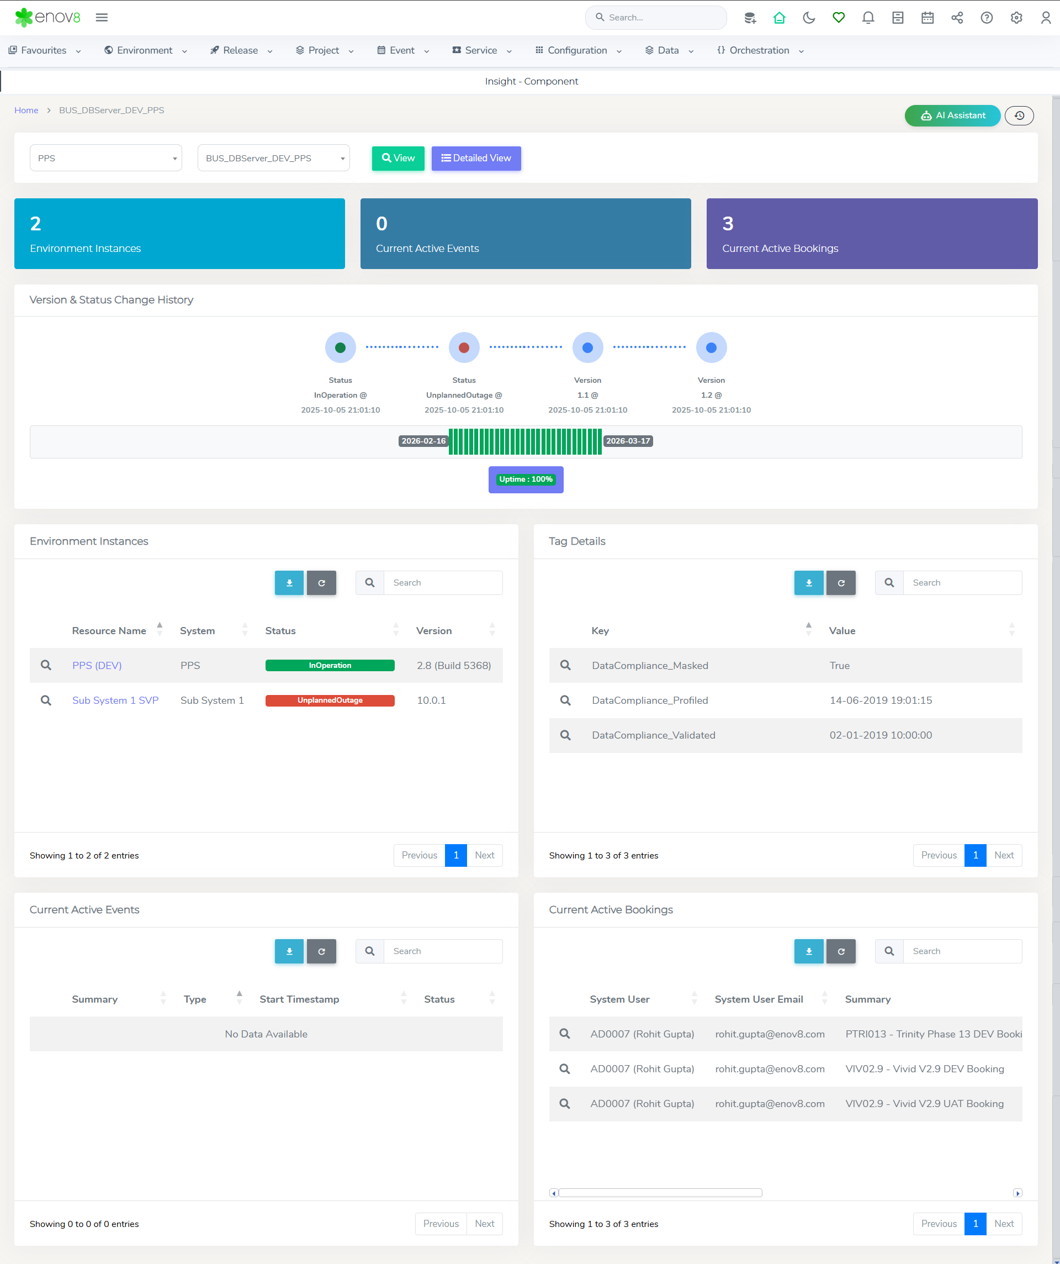This screenshot has height=1264, width=1060.
Task: Open the calendar icon in header
Action: click(x=927, y=18)
